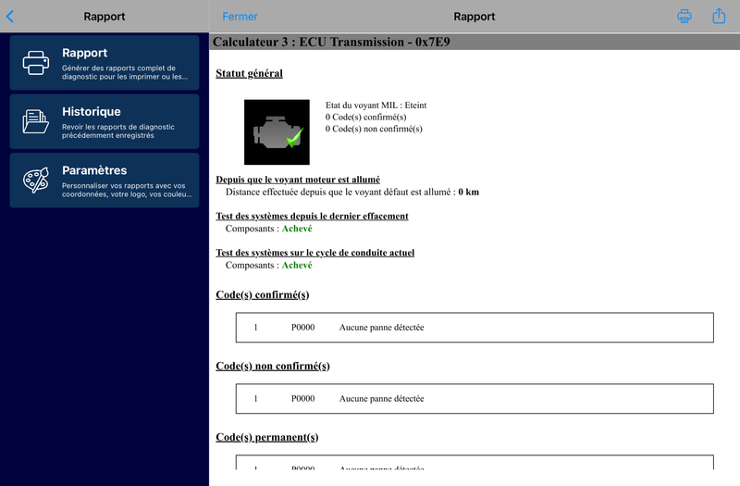The image size is (740, 486).
Task: Click the Code(s) non confirmé(s) heading
Action: (x=273, y=366)
